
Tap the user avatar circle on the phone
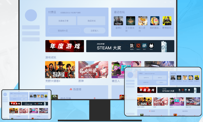[5, 95]
